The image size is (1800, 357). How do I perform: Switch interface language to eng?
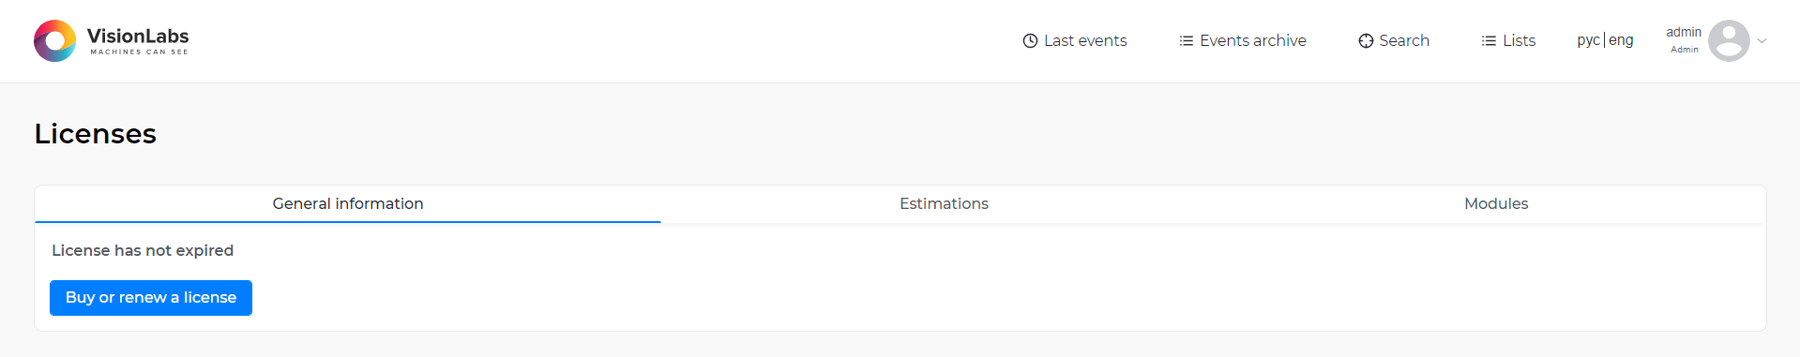pyautogui.click(x=1621, y=40)
